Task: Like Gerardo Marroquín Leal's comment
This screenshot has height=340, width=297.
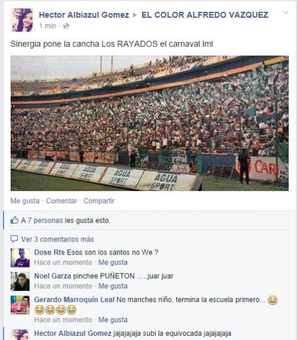Action: pos(113,320)
